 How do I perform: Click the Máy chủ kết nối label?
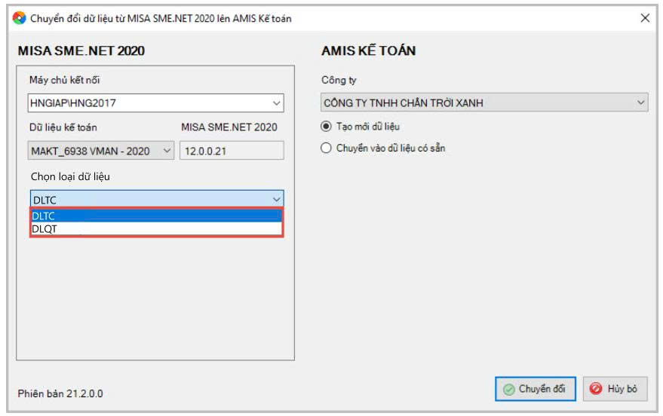64,80
